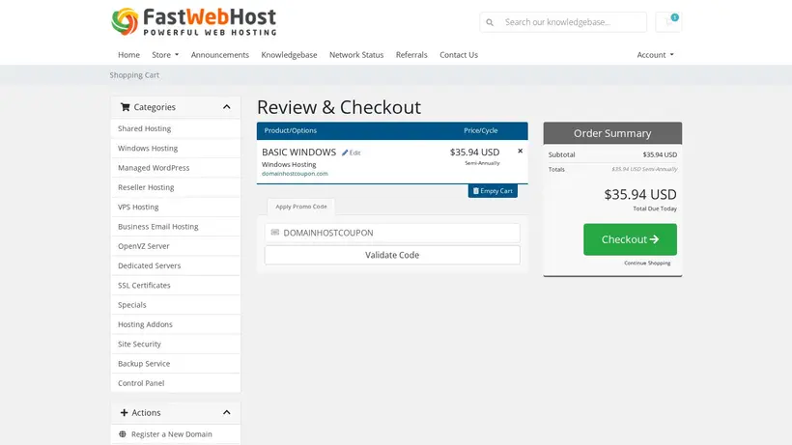The image size is (792, 445).
Task: Open Contact Us page
Action: click(x=459, y=54)
